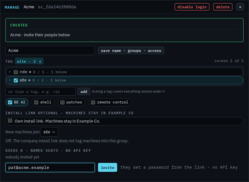
Task: Click the add tag button
Action: (x=84, y=91)
